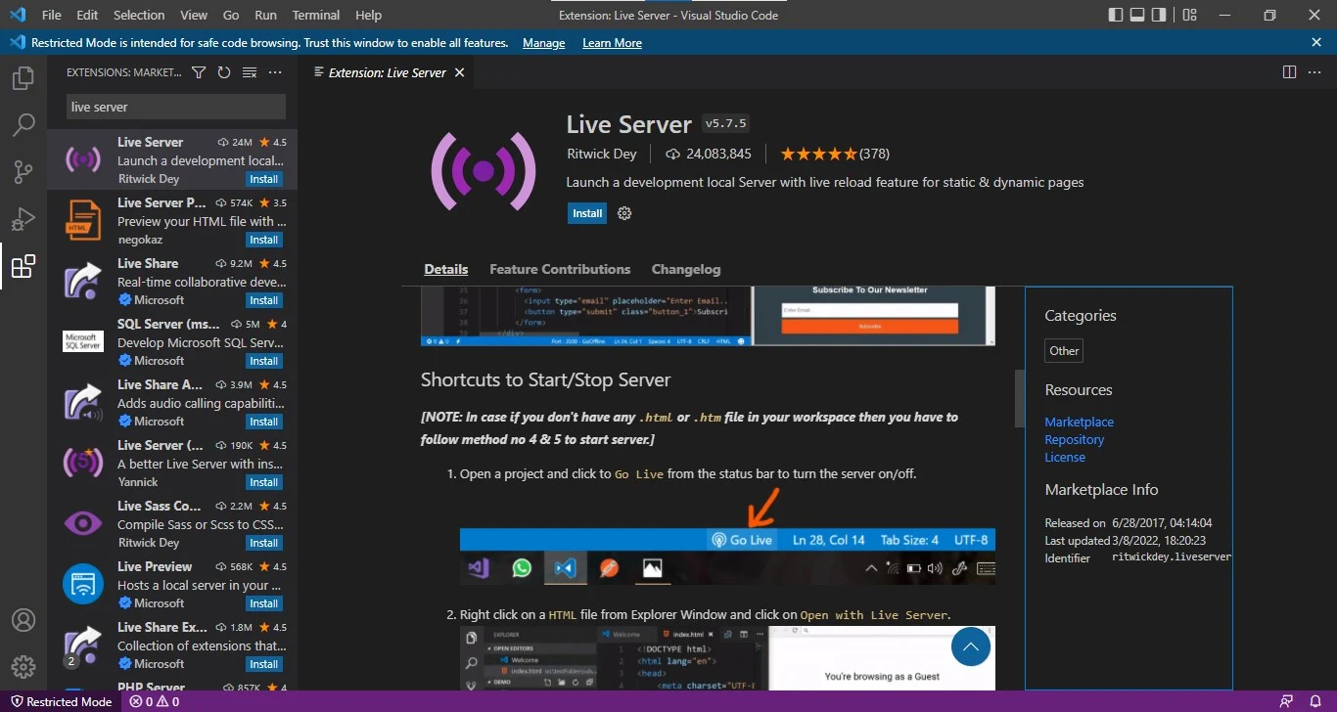The width and height of the screenshot is (1337, 712).
Task: Close the Extension: Live Server tab
Action: [460, 72]
